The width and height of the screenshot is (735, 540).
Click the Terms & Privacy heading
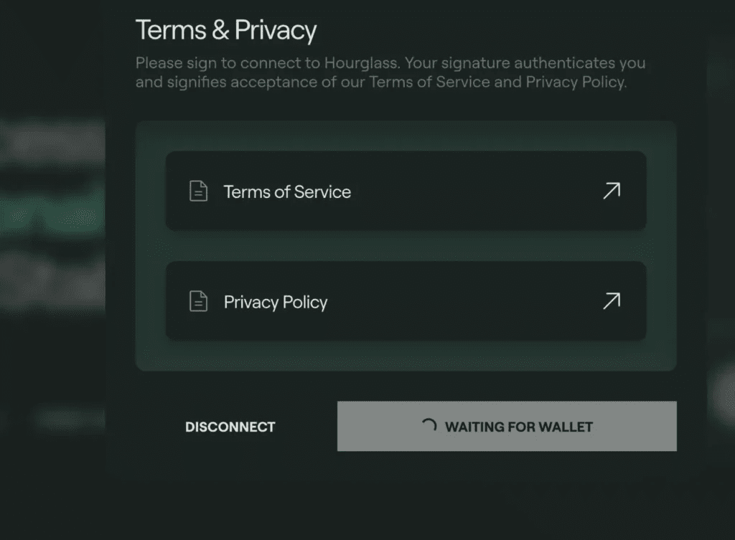[226, 30]
